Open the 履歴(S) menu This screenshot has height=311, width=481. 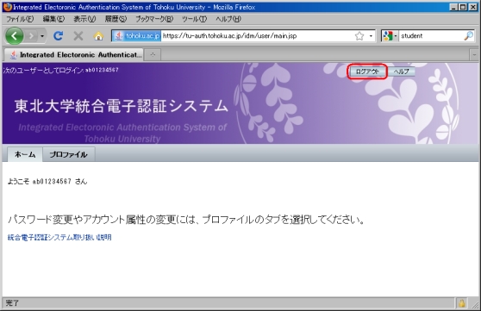(116, 19)
